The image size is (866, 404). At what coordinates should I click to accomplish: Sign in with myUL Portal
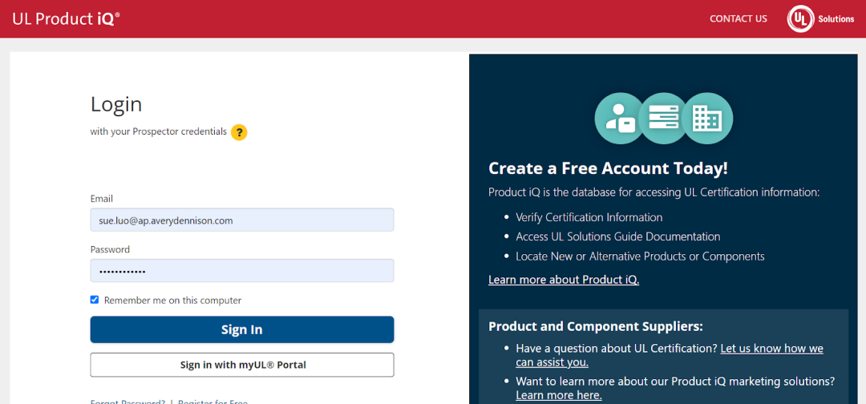(242, 365)
